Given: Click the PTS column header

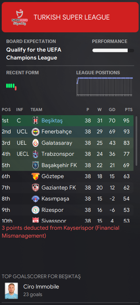Looking at the screenshot, I should point(129,110).
